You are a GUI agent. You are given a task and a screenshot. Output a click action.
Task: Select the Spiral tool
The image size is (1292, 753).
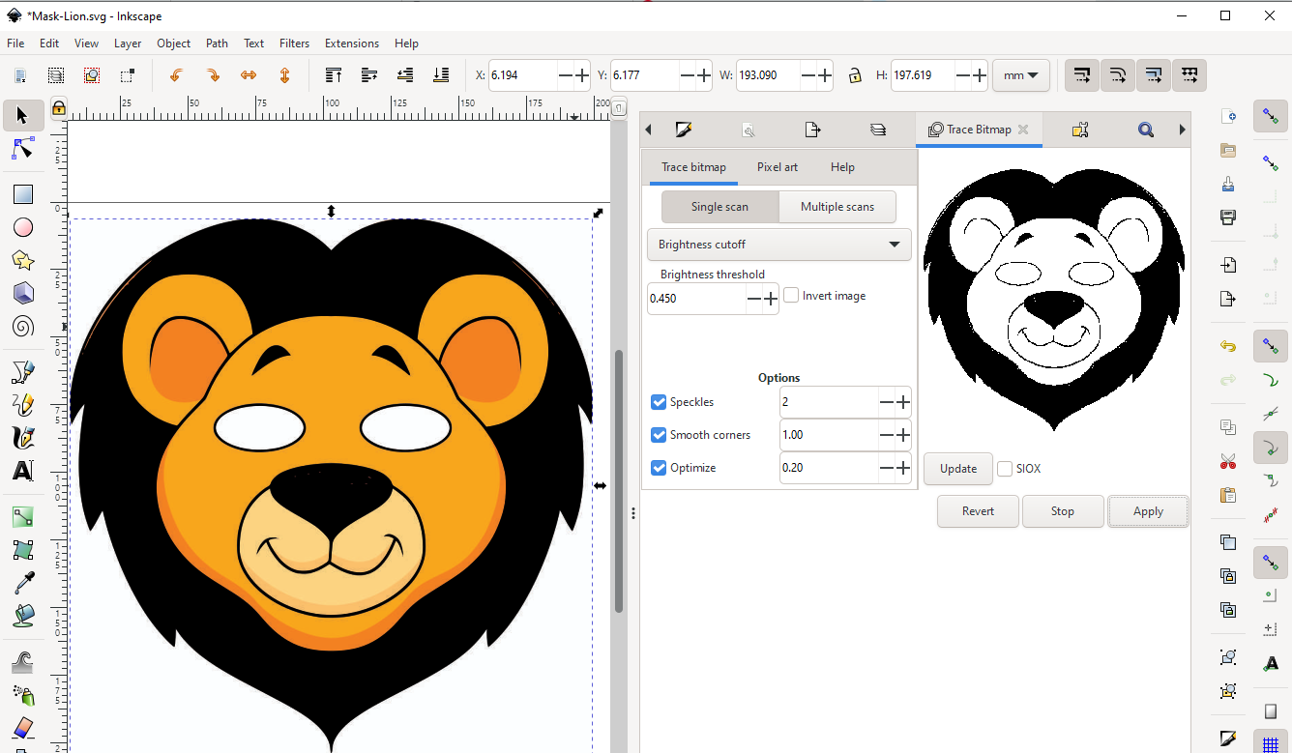coord(23,327)
